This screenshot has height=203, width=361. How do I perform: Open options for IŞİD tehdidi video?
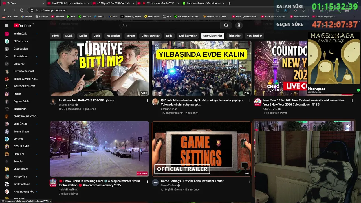(x=250, y=101)
